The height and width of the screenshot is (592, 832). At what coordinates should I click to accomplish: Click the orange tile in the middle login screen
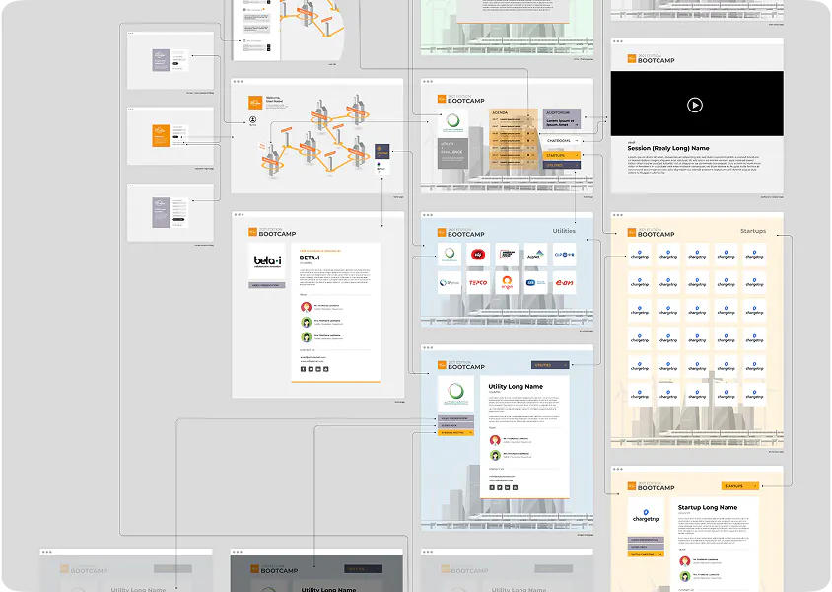[x=161, y=136]
